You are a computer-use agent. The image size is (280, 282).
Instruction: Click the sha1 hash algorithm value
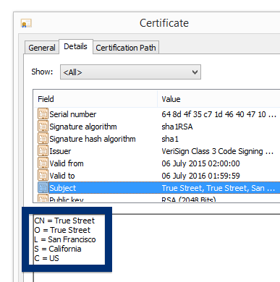click(170, 139)
